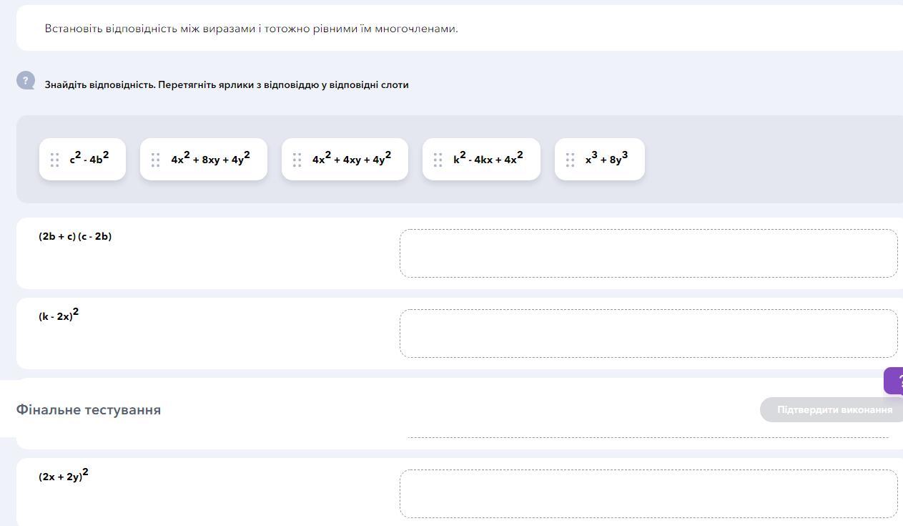Grab the drag handle of c² - 4b² label
This screenshot has width=903, height=526.
click(x=54, y=160)
